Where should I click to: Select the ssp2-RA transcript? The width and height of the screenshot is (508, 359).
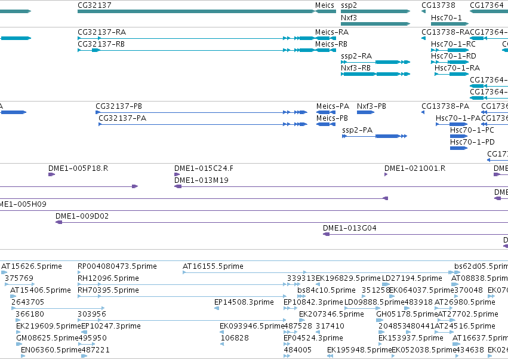pos(375,62)
